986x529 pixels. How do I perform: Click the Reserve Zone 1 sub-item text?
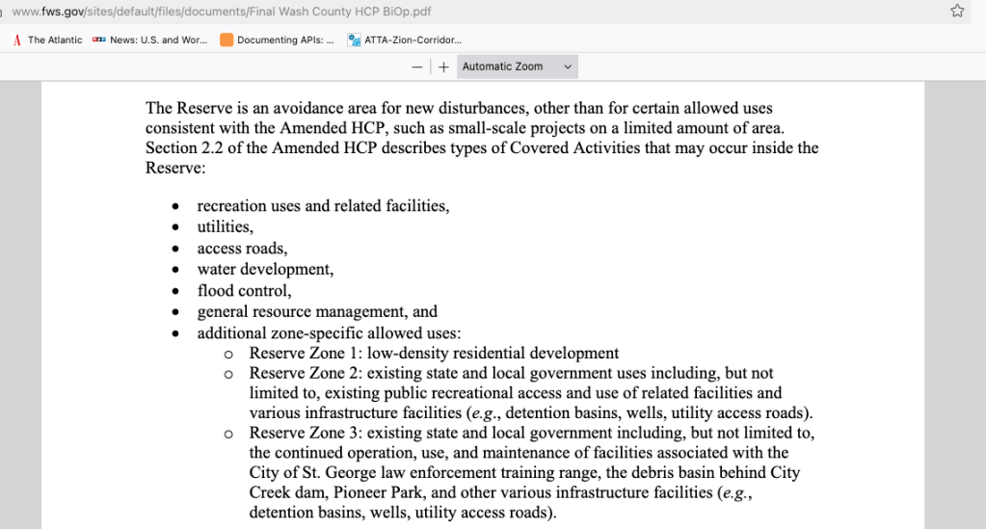(x=434, y=354)
